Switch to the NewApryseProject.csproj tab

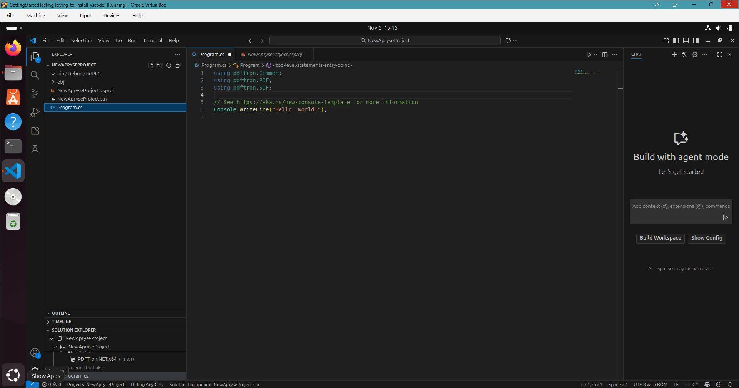tap(275, 55)
